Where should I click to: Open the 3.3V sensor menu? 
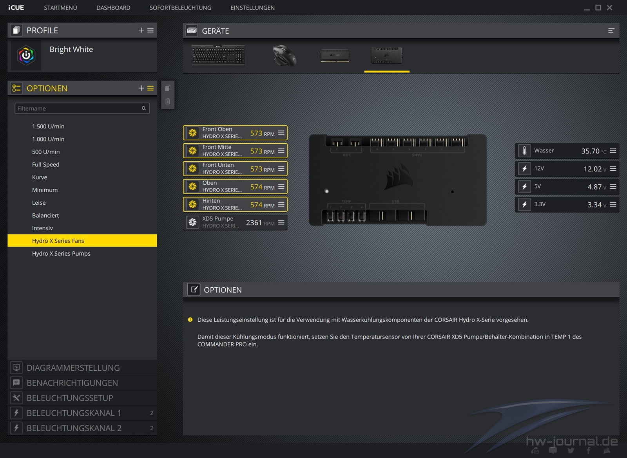point(613,204)
